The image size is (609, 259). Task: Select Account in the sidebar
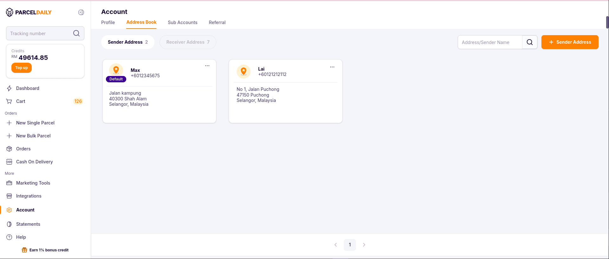25,210
